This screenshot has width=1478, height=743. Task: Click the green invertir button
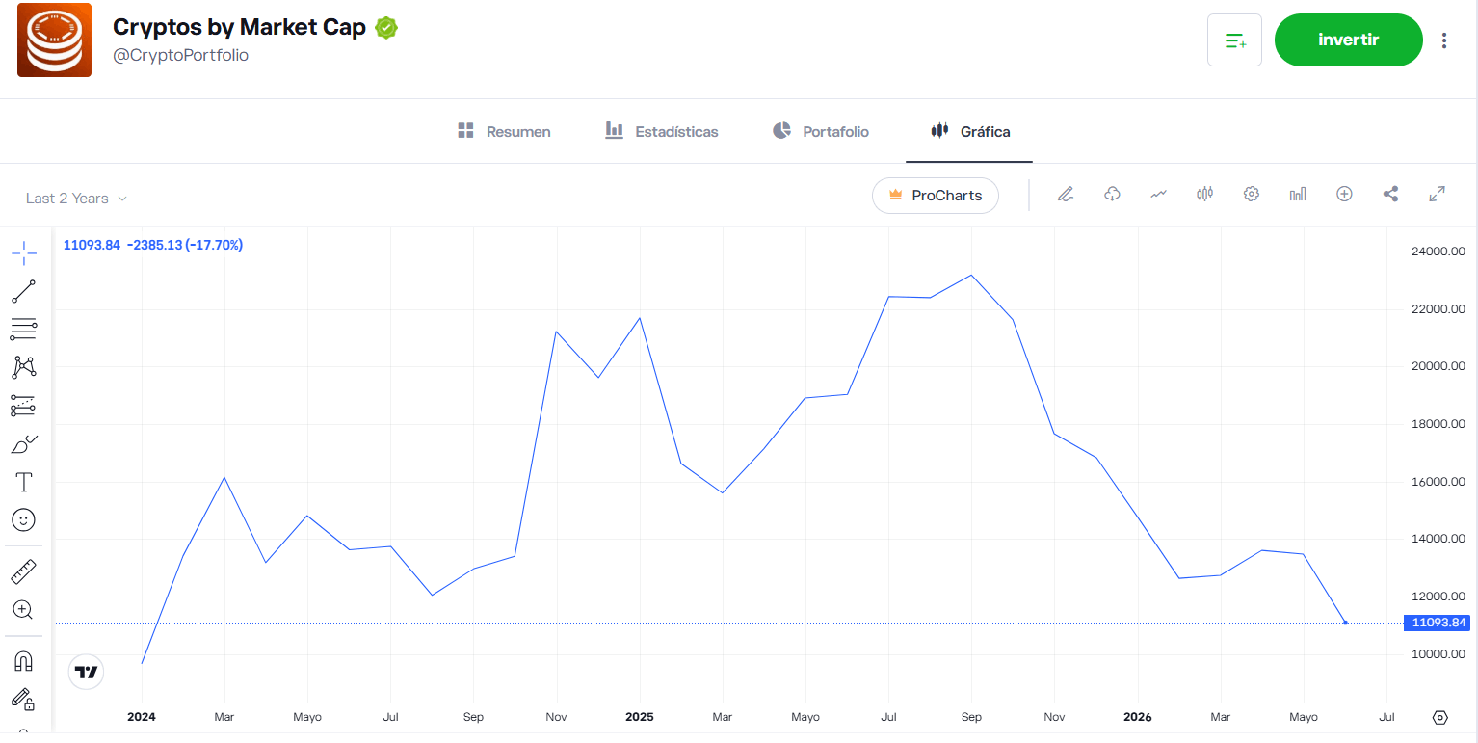tap(1348, 40)
